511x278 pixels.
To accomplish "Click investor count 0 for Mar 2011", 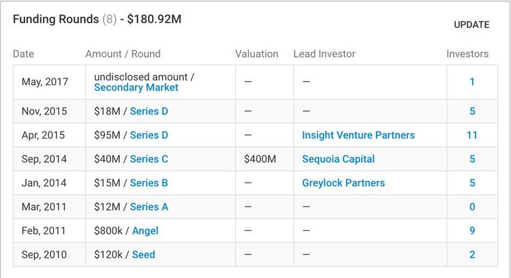I will (x=472, y=206).
